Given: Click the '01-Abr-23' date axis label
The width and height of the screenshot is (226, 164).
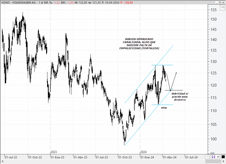Looking at the screenshot, I should (x=81, y=157).
